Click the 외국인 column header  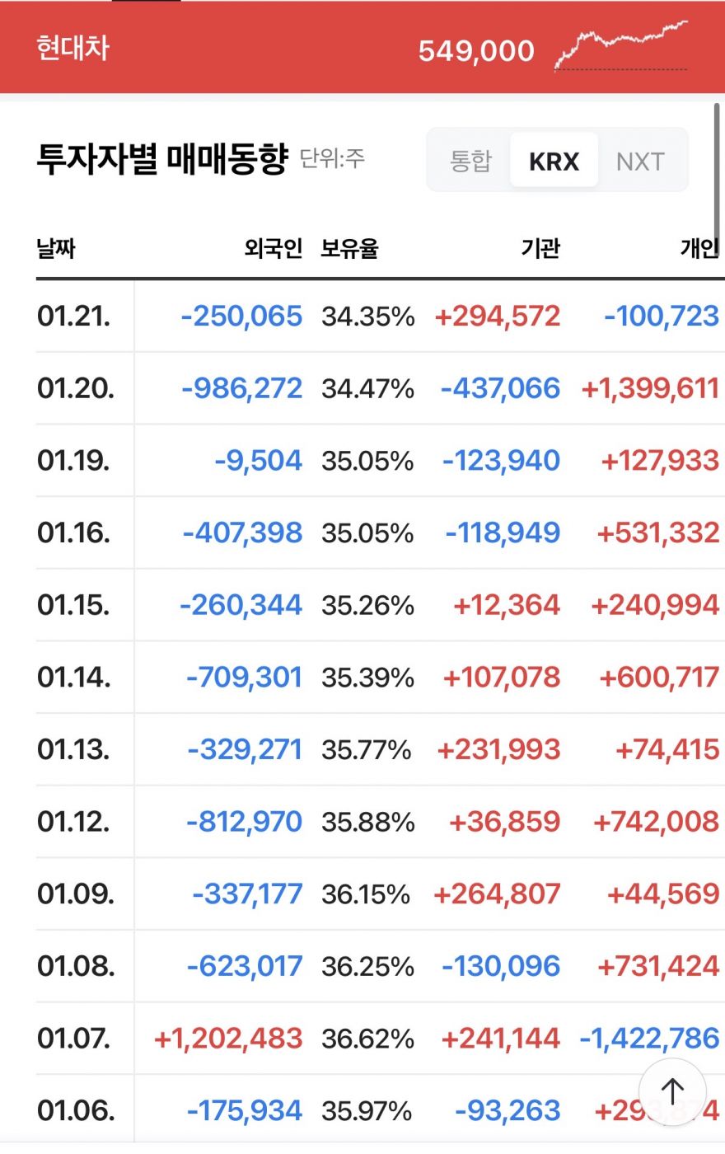(273, 248)
